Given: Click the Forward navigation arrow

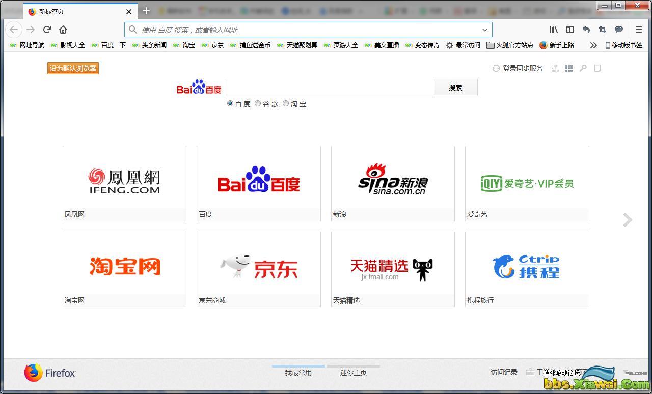Looking at the screenshot, I should pos(31,30).
